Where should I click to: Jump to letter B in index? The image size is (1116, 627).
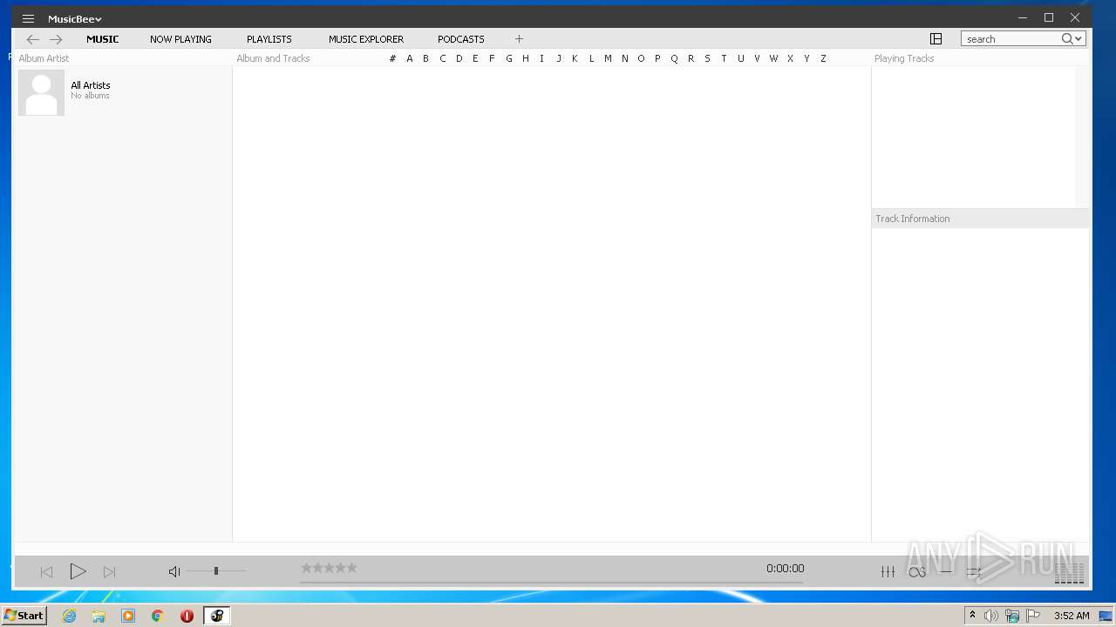(425, 58)
